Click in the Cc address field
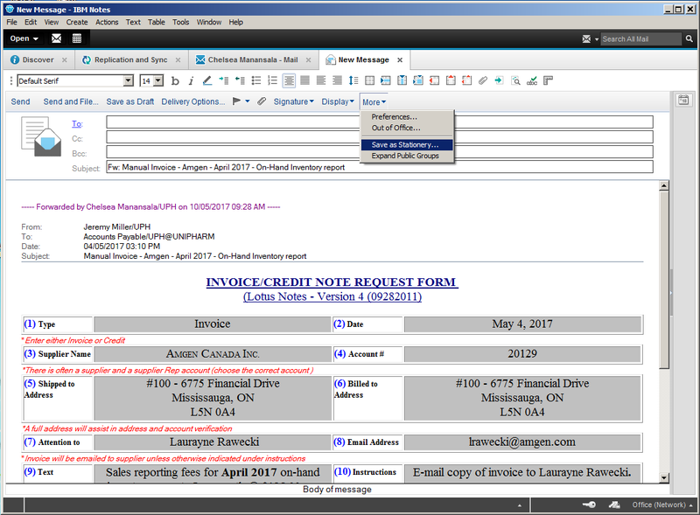This screenshot has height=515, width=700. point(380,137)
